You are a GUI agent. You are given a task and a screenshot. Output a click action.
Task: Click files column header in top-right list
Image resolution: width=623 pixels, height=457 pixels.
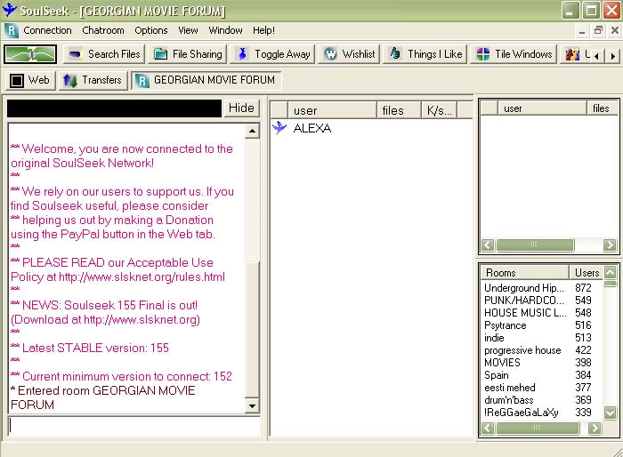(603, 108)
